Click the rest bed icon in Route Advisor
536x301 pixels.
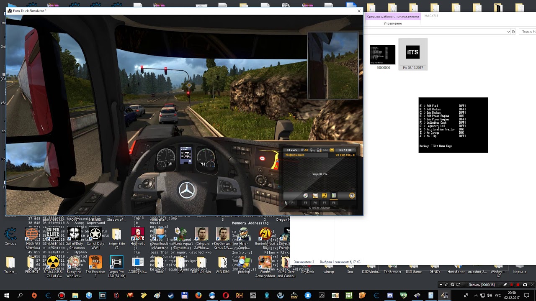click(325, 150)
